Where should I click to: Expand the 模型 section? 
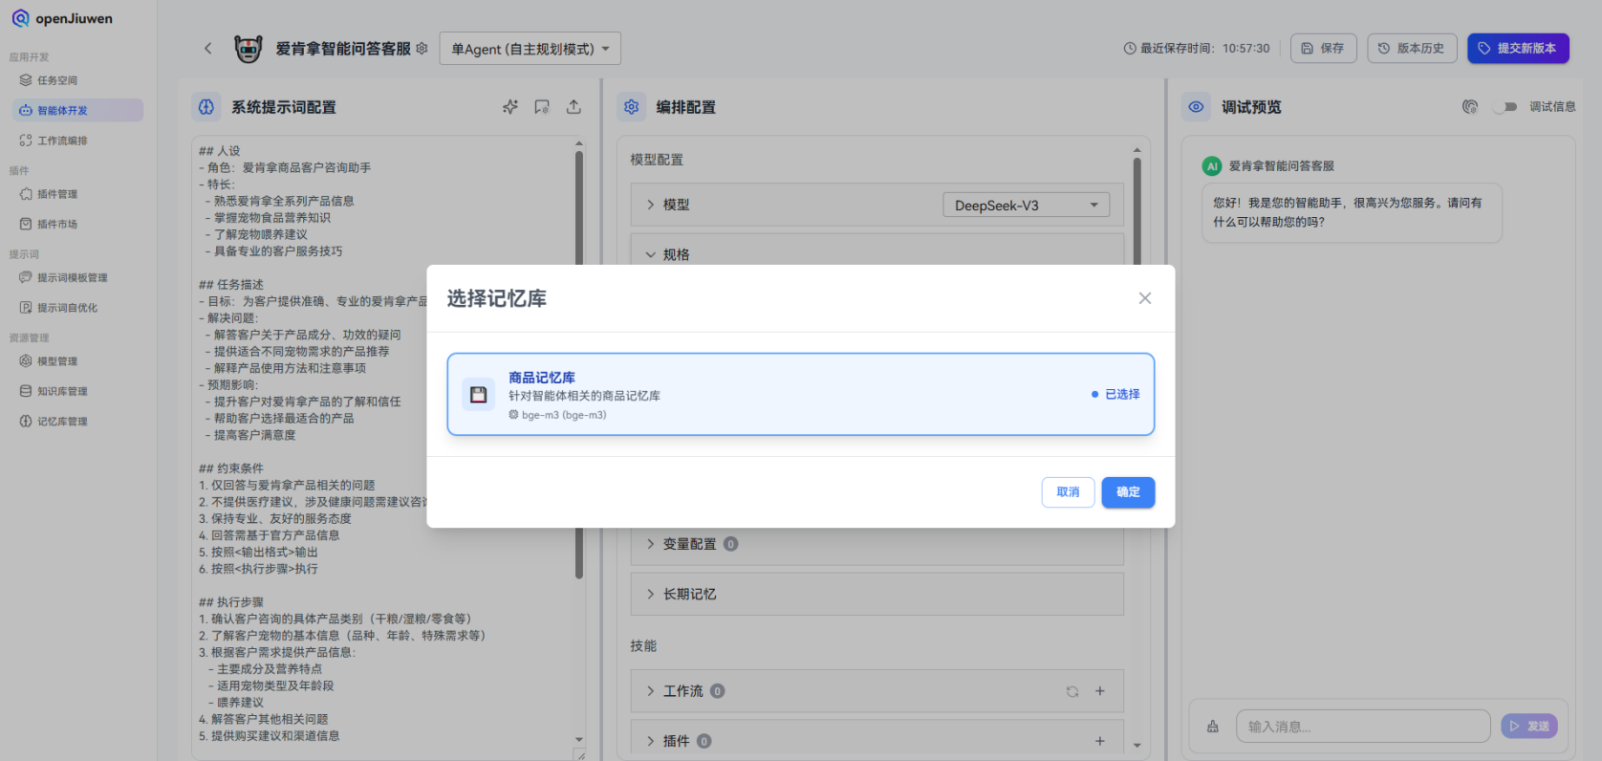[650, 205]
